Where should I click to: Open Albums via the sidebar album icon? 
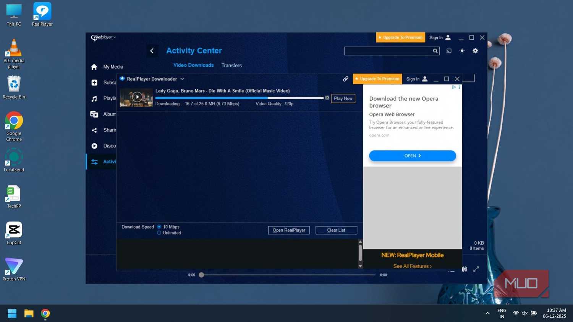[x=94, y=114]
